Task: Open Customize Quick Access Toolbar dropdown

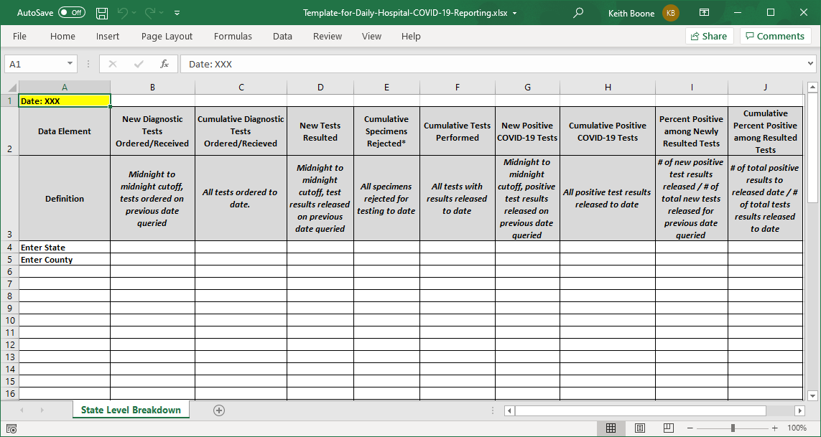Action: pos(177,13)
